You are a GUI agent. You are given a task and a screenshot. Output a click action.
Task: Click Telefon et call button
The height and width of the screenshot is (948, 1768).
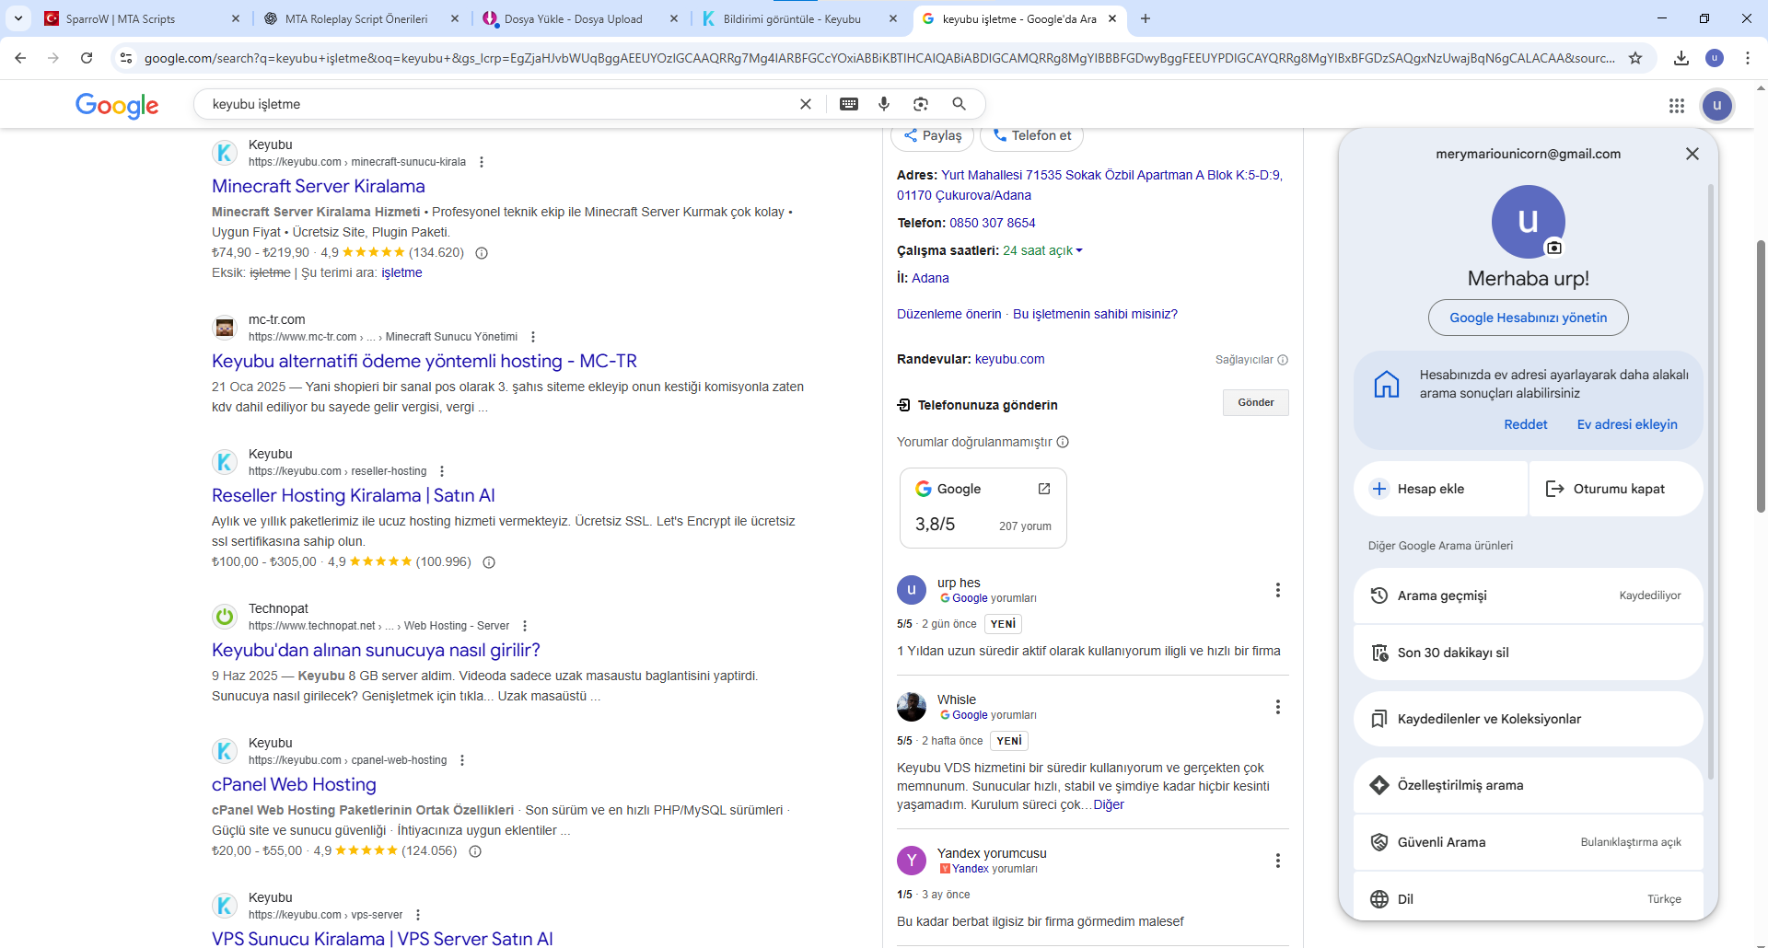pyautogui.click(x=1032, y=135)
